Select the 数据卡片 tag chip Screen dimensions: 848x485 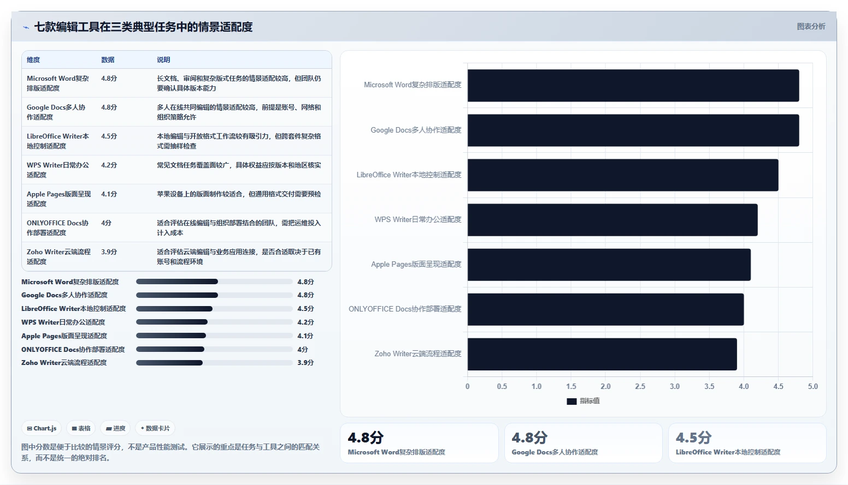coord(155,428)
